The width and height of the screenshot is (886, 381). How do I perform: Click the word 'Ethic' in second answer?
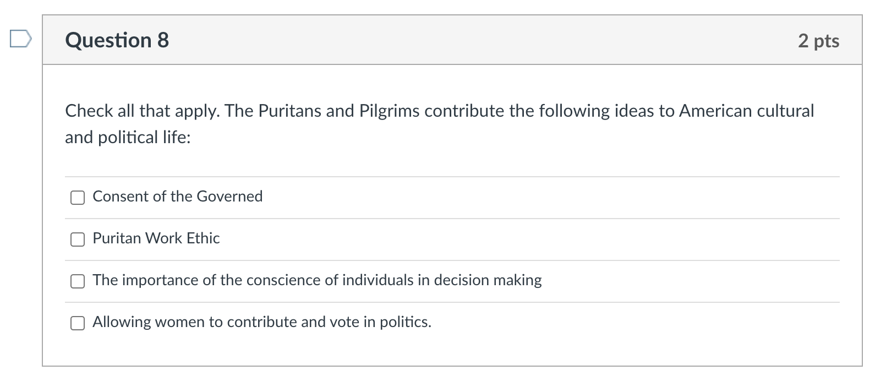point(203,238)
